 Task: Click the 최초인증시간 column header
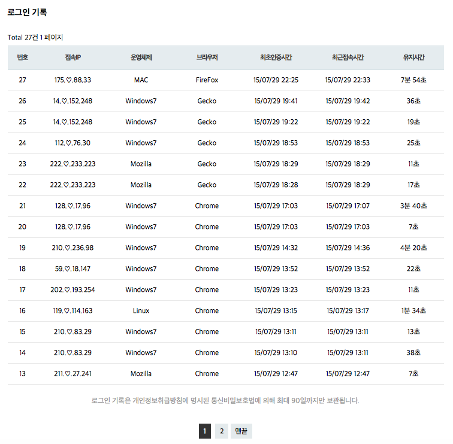point(276,58)
